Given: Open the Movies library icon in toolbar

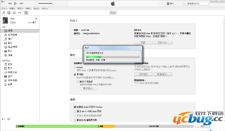Looking at the screenshot, I should pos(9,13).
